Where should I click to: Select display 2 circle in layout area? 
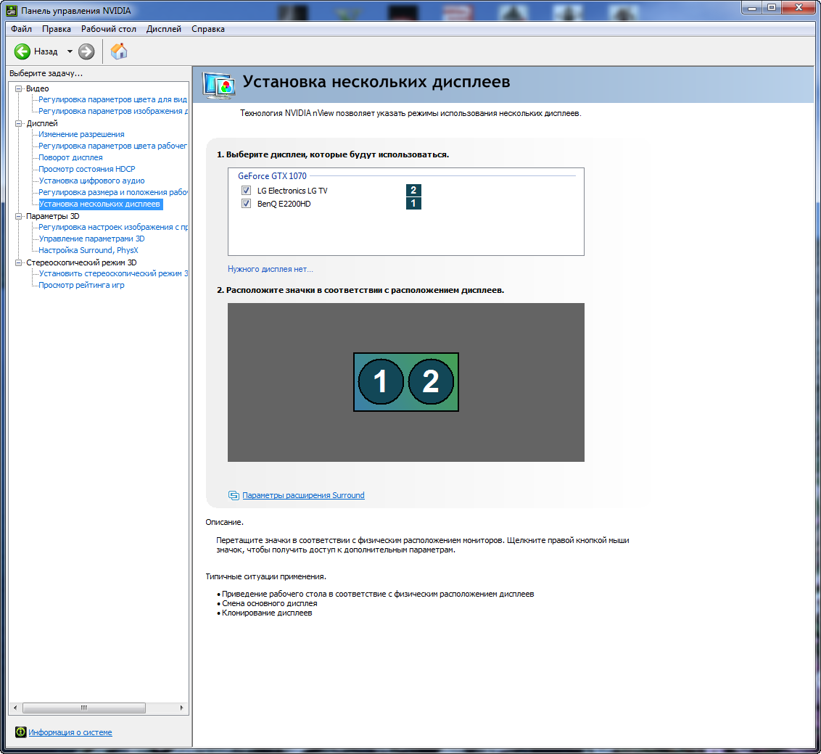click(x=431, y=381)
